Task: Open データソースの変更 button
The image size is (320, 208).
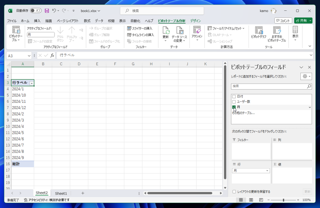Action: (x=179, y=34)
